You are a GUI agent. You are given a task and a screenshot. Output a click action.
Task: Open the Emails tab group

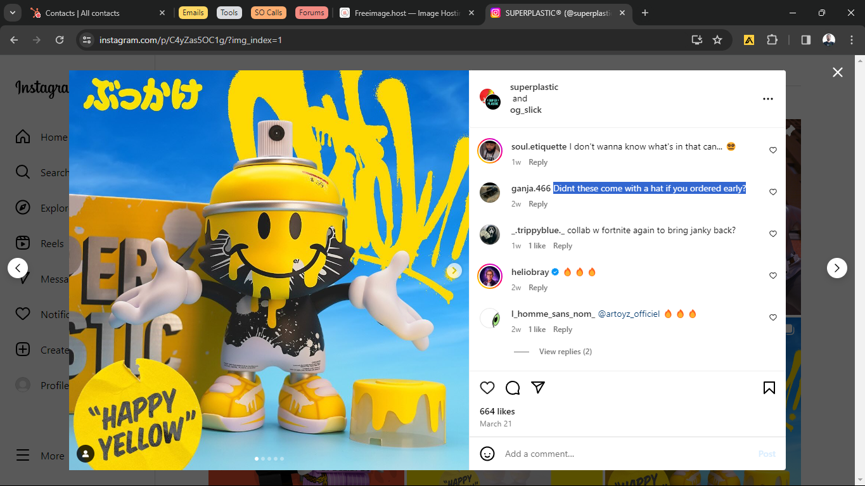coord(193,13)
